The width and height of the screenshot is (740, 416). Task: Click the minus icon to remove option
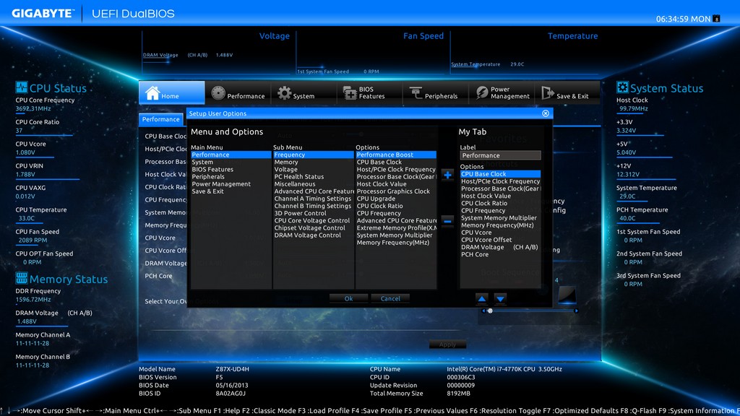click(x=447, y=221)
